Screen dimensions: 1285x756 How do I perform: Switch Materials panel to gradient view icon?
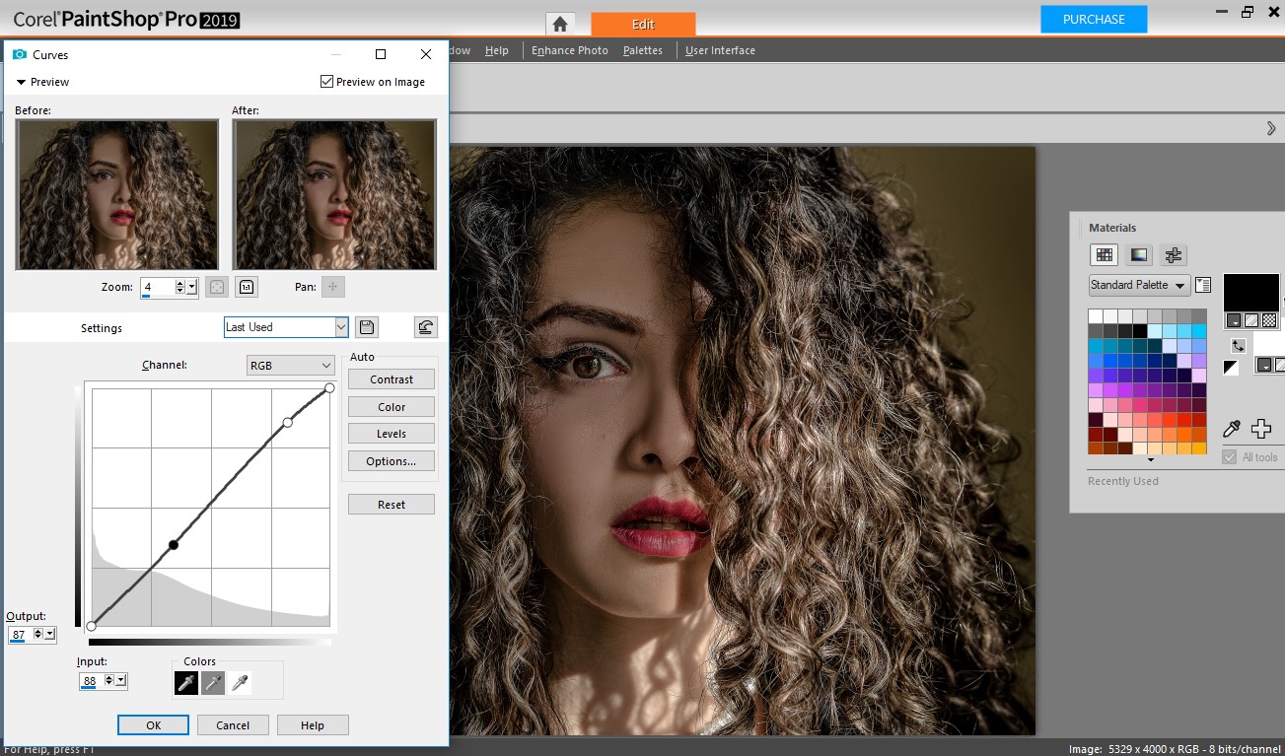click(x=1138, y=254)
